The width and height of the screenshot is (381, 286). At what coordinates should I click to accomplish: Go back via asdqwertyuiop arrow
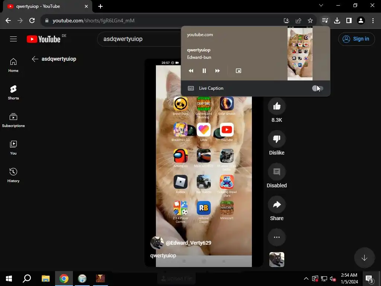tap(35, 59)
